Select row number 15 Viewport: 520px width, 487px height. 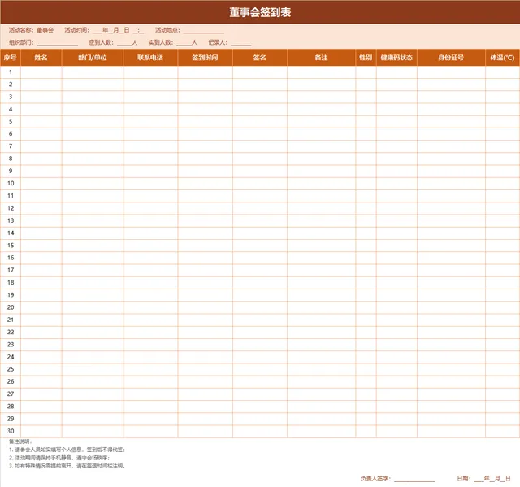[x=11, y=246]
